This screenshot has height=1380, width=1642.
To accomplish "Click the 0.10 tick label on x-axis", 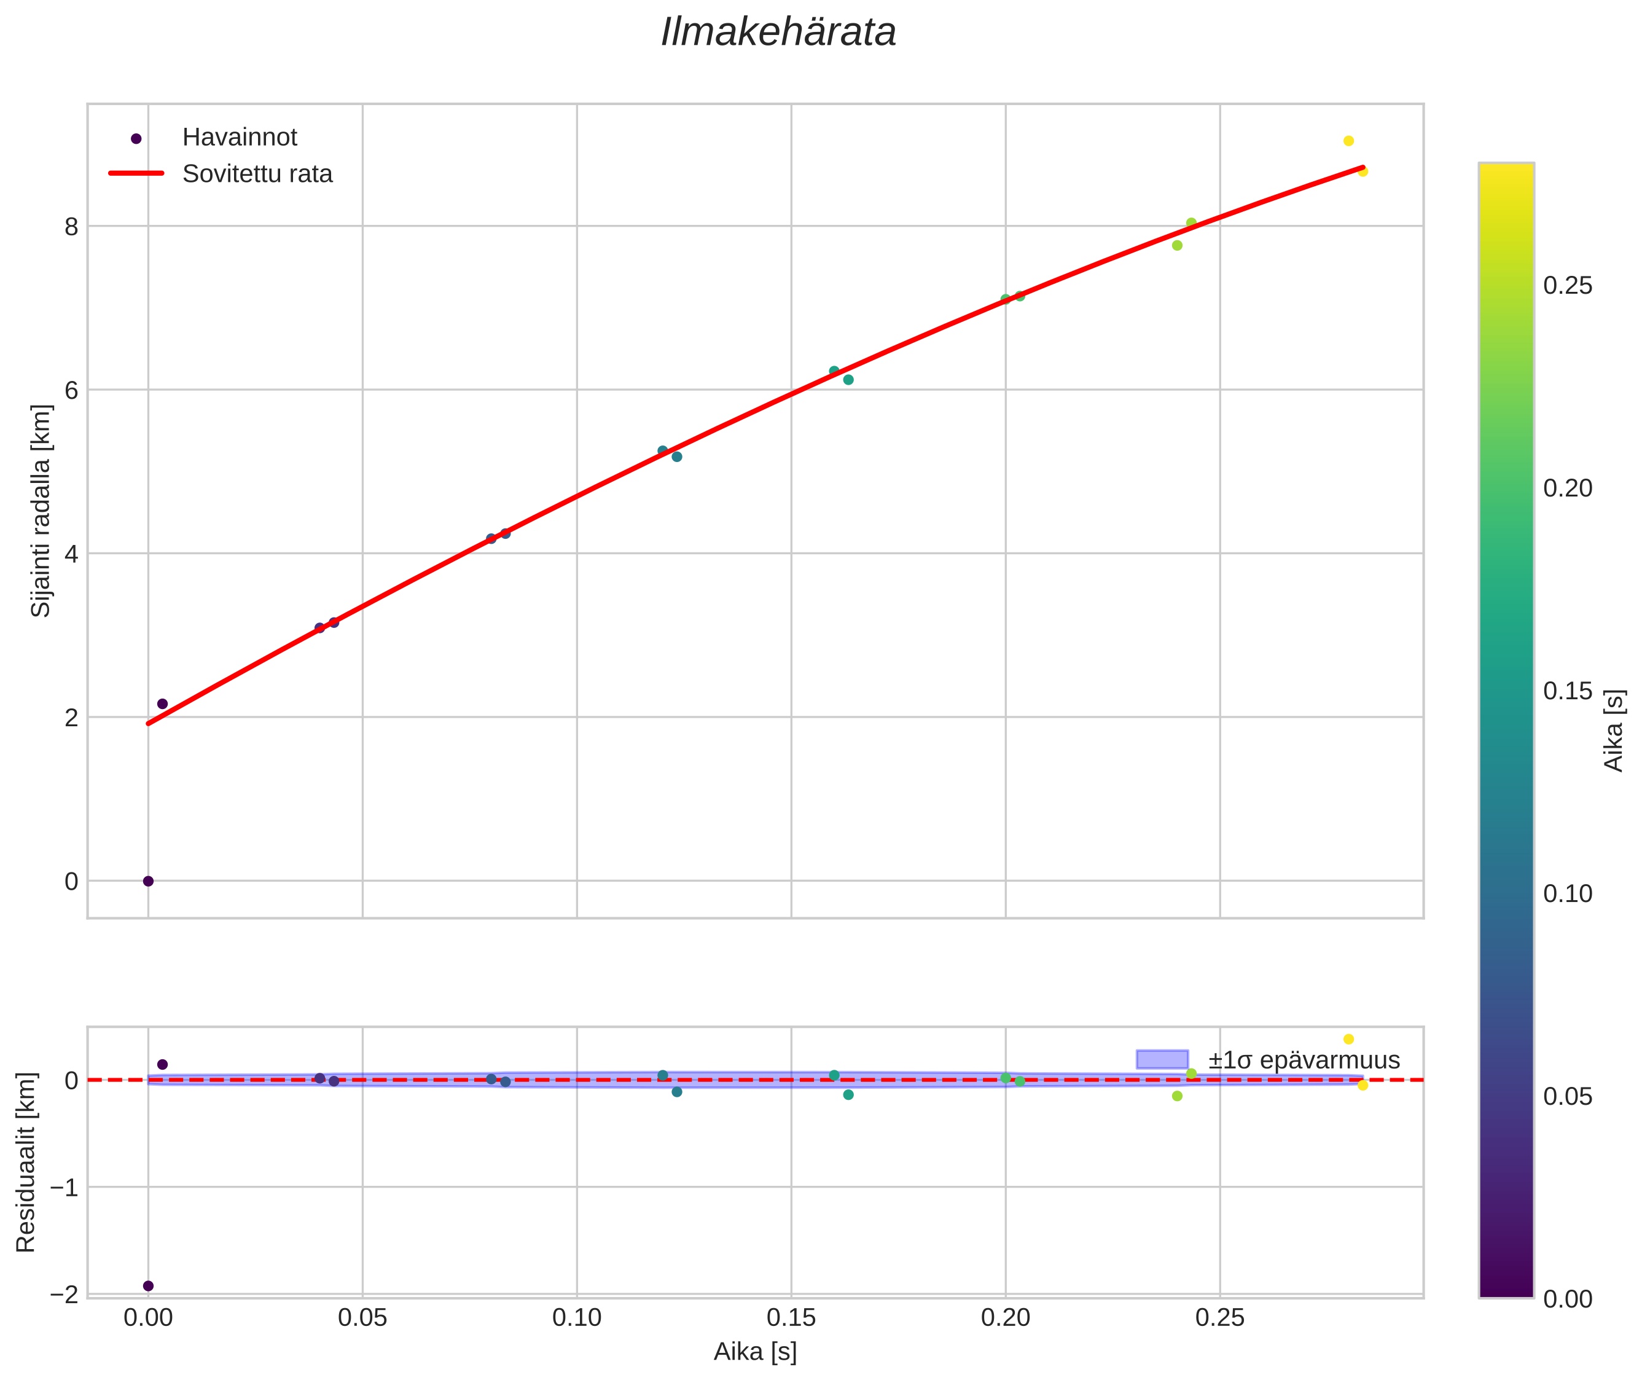I will (x=577, y=1318).
